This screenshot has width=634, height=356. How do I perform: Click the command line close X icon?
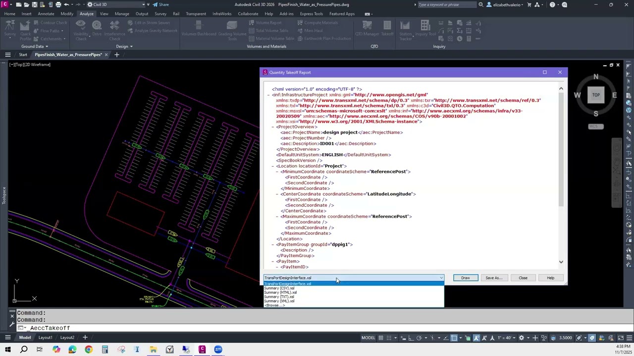(12, 315)
